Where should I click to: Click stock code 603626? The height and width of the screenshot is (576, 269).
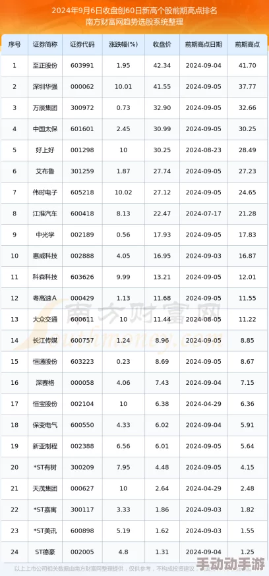click(x=82, y=277)
